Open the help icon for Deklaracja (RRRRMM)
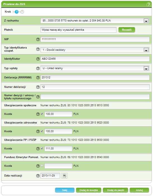Screen dimensions: 153x196 click(x=38, y=78)
